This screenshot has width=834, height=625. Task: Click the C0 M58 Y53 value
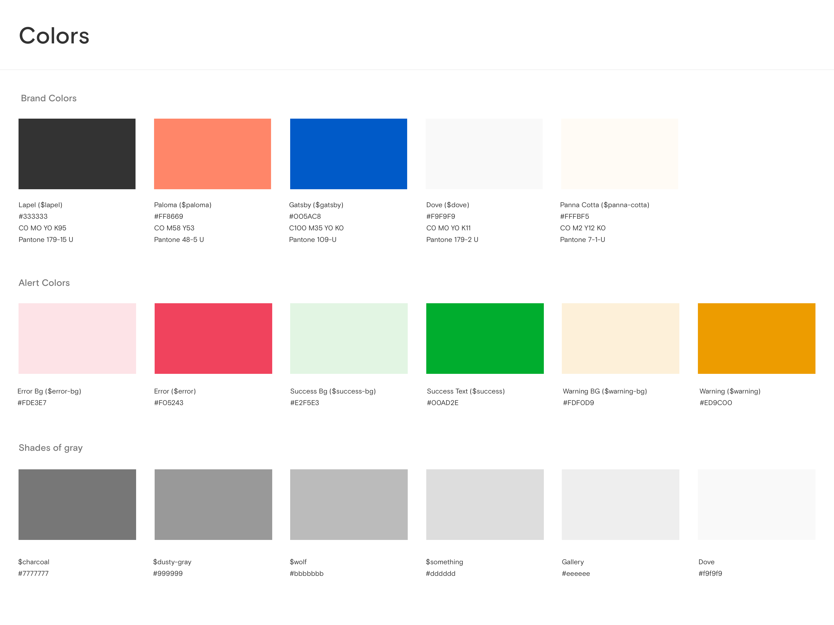[x=174, y=228]
